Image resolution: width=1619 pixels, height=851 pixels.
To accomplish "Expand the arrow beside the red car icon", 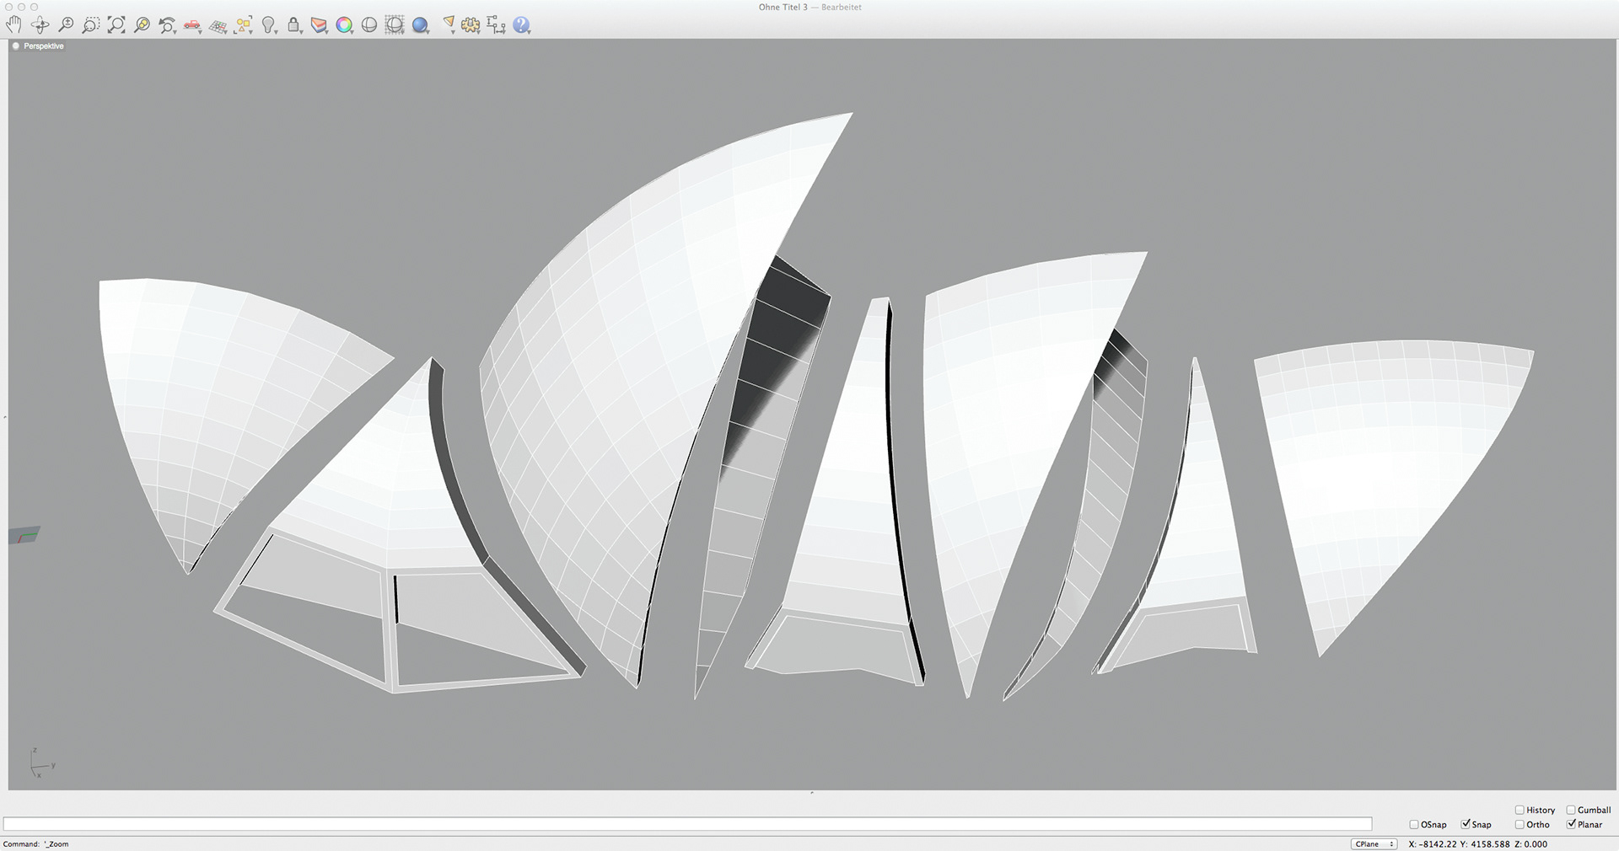I will click(199, 33).
